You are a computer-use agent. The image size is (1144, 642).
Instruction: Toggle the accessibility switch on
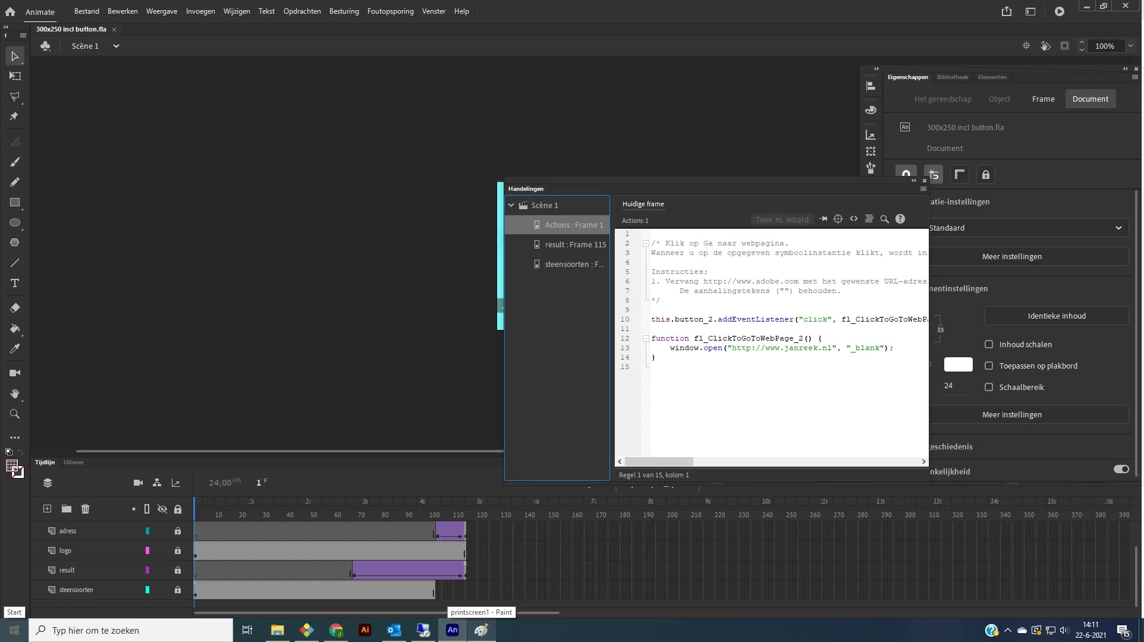[x=1121, y=470]
